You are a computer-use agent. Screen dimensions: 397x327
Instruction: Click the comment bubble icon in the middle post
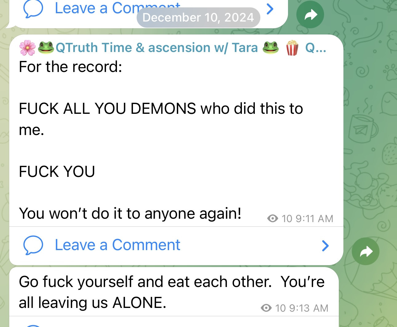[x=33, y=245]
